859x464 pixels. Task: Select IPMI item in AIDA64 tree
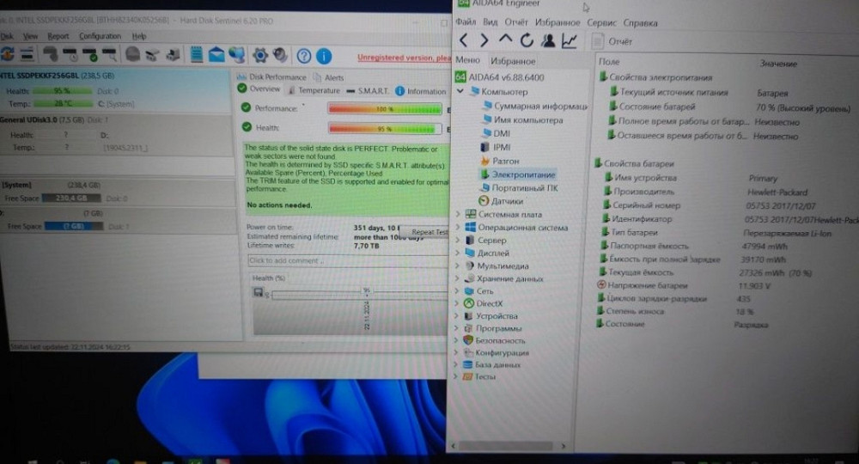(496, 147)
